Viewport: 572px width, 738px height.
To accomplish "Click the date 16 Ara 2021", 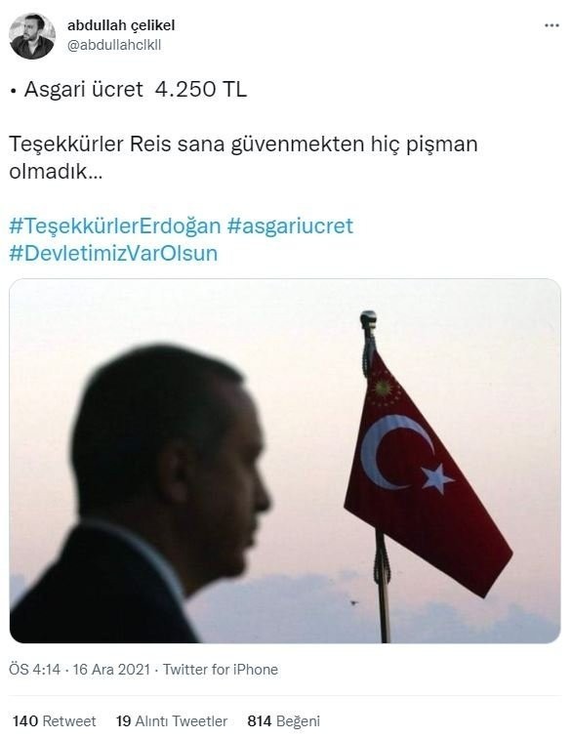I will 111,670.
